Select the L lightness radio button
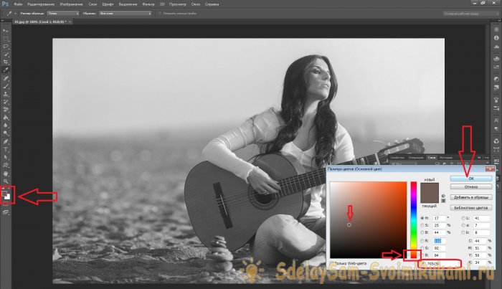This screenshot has height=289, width=502. pos(463,218)
